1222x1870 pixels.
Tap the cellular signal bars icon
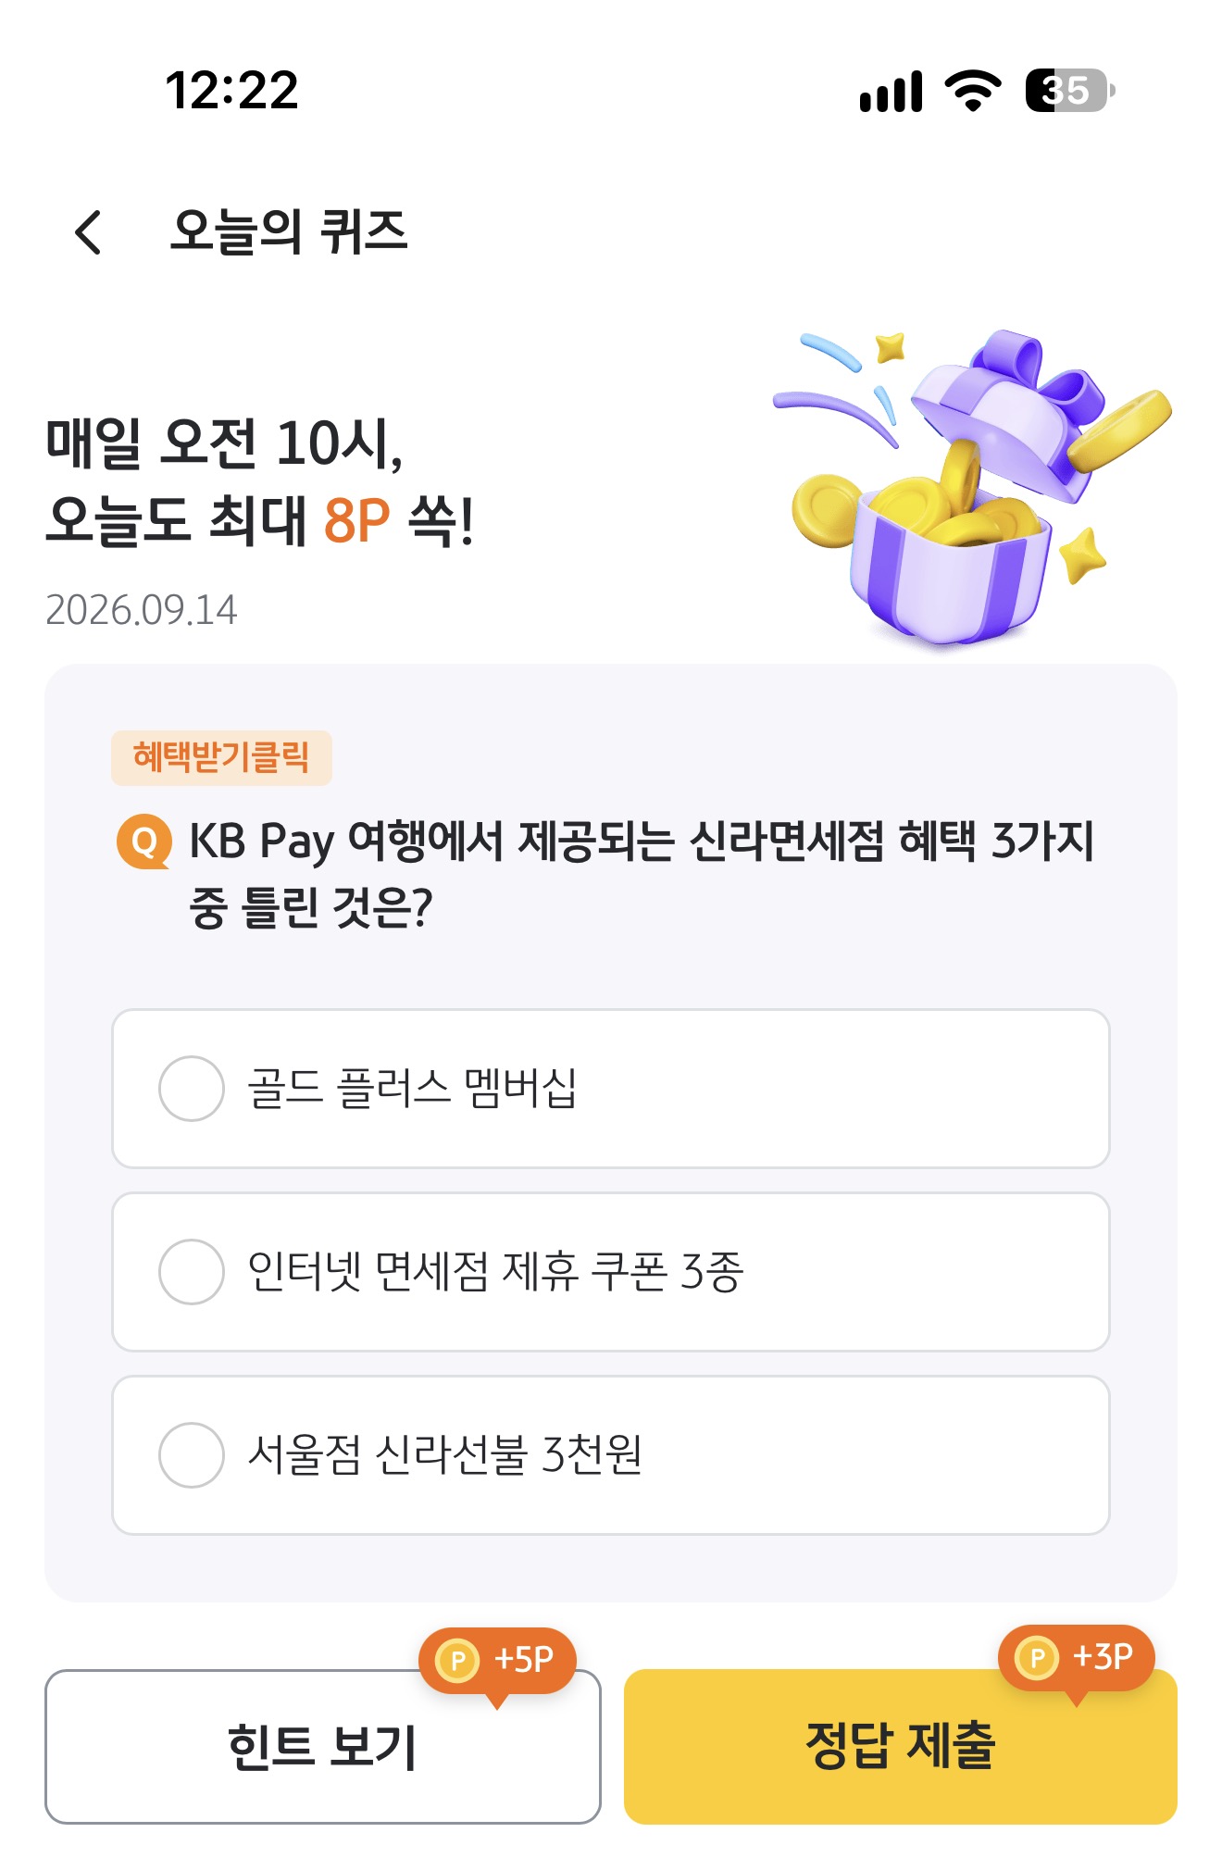(891, 92)
